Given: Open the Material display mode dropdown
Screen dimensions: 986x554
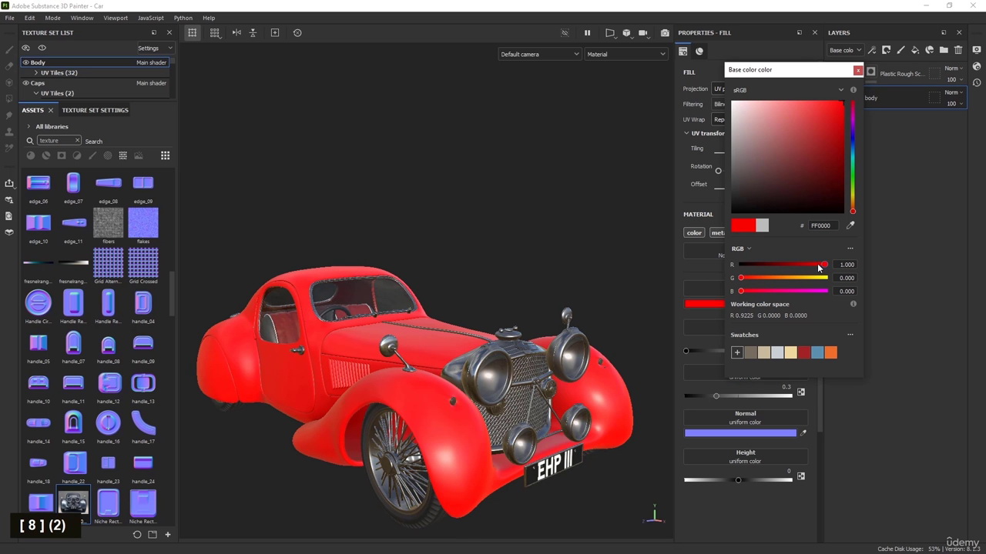Looking at the screenshot, I should (x=626, y=54).
